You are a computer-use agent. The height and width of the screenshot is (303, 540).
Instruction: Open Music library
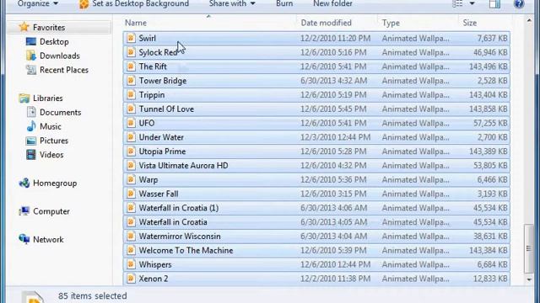tap(51, 126)
